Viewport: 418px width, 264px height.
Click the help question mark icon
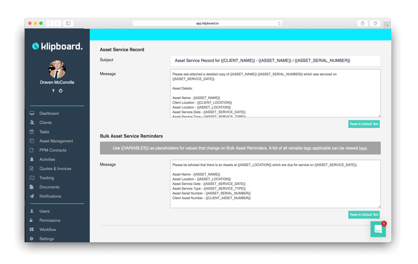click(54, 91)
